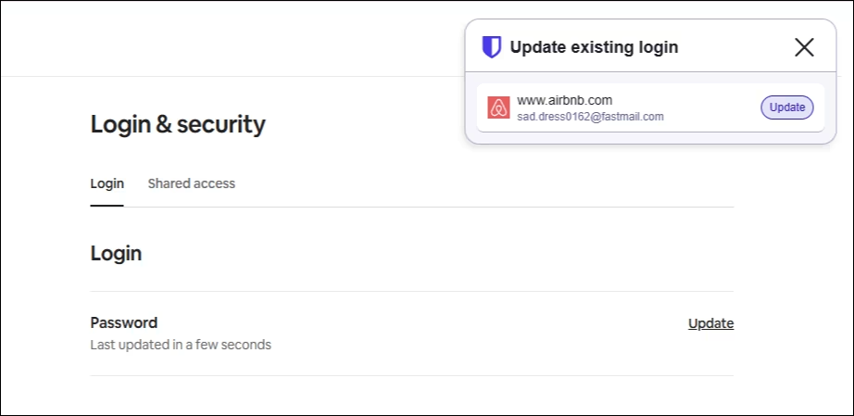The width and height of the screenshot is (854, 416).
Task: Click 'Last updated in a few seconds' text
Action: (x=181, y=345)
